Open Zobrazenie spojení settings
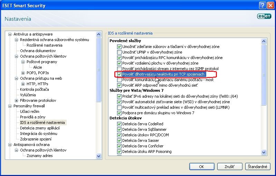Image resolution: width=276 pixels, height=176 pixels. 36,139
